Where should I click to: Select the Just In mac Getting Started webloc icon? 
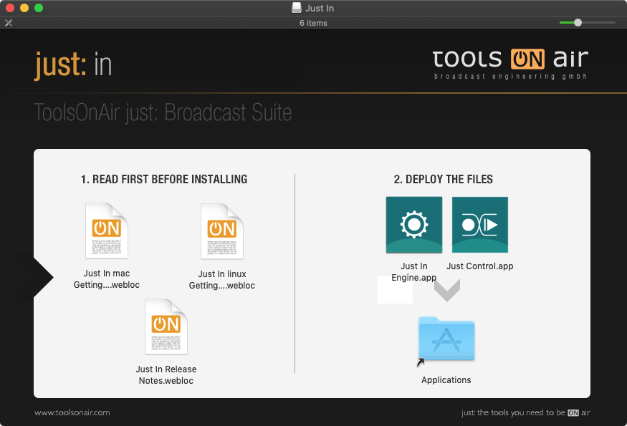tap(106, 231)
